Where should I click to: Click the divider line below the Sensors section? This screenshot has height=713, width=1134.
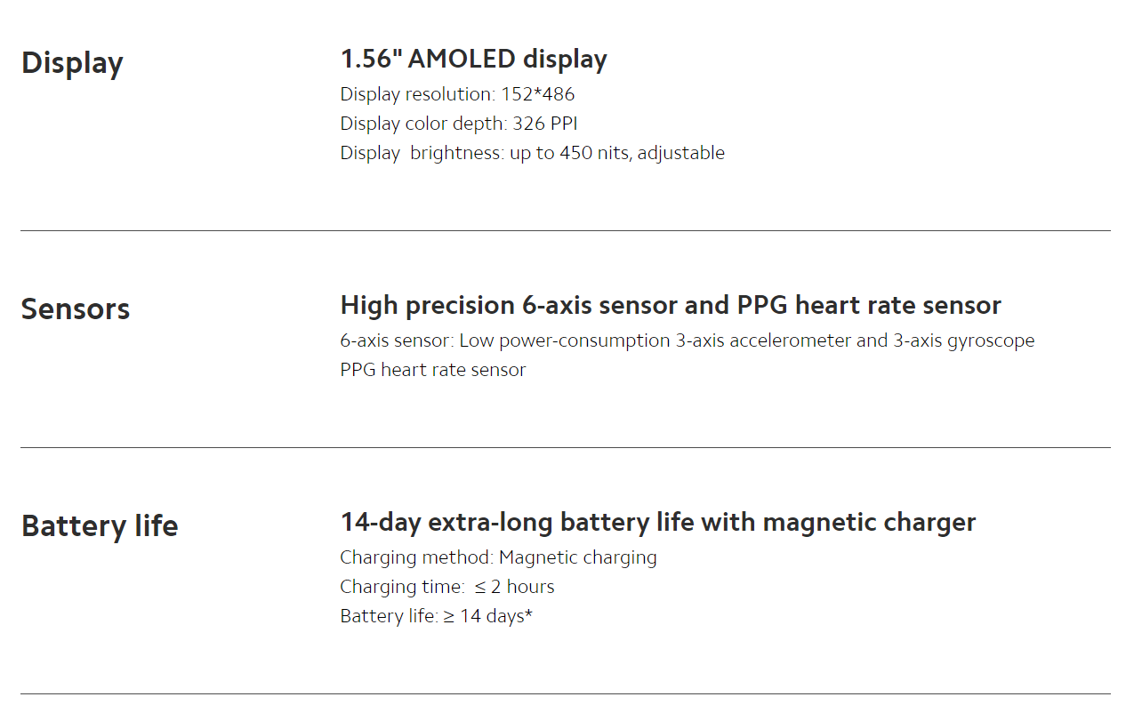(566, 447)
